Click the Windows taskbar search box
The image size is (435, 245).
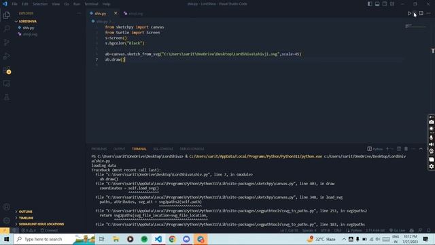54,239
